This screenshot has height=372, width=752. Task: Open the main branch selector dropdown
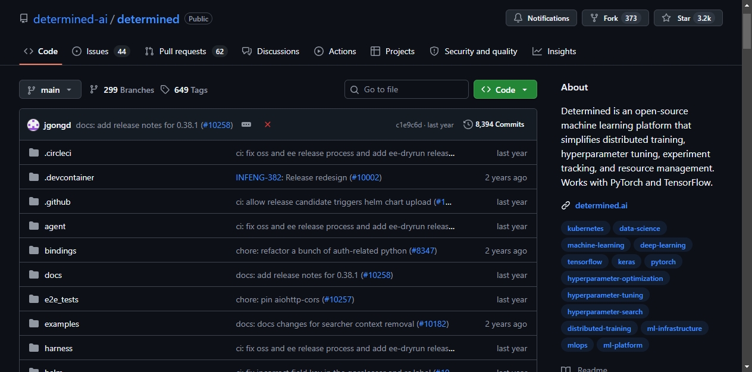click(50, 90)
